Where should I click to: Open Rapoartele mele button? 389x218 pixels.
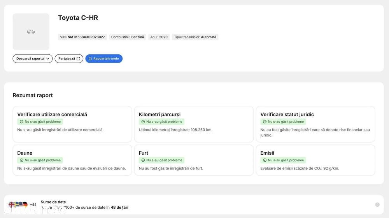(x=104, y=59)
